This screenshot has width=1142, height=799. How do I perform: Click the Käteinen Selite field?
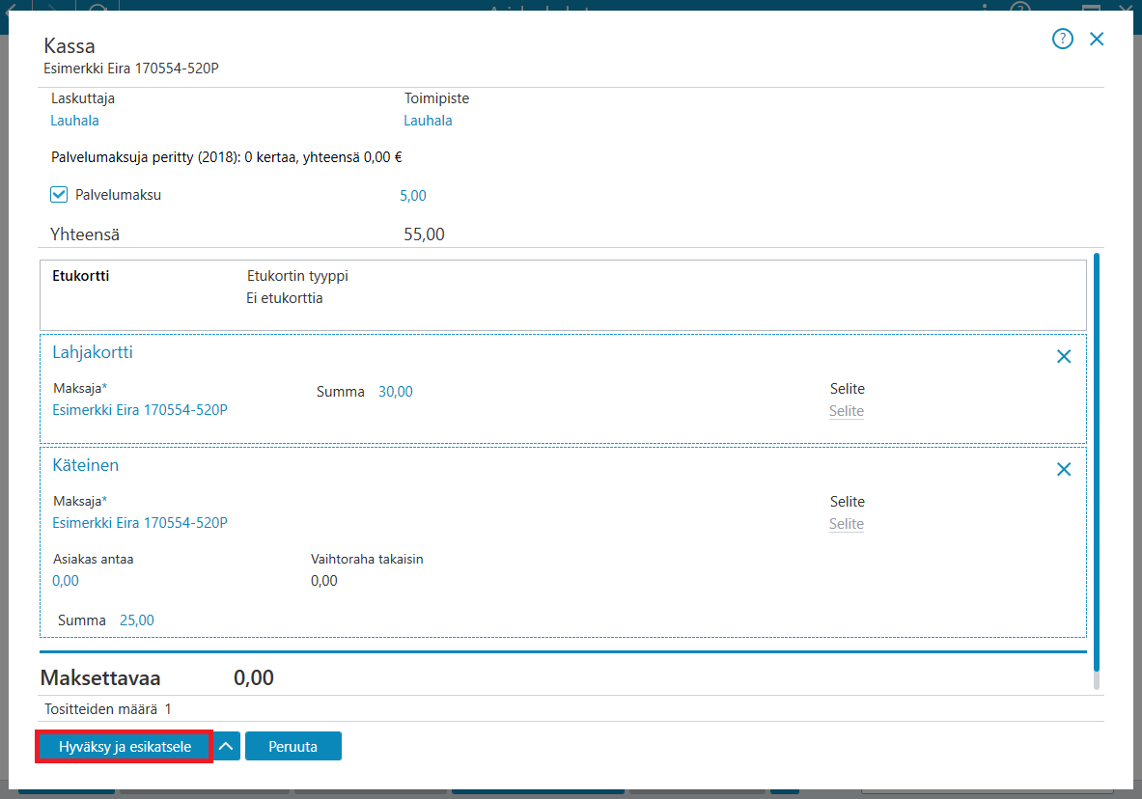(x=847, y=524)
